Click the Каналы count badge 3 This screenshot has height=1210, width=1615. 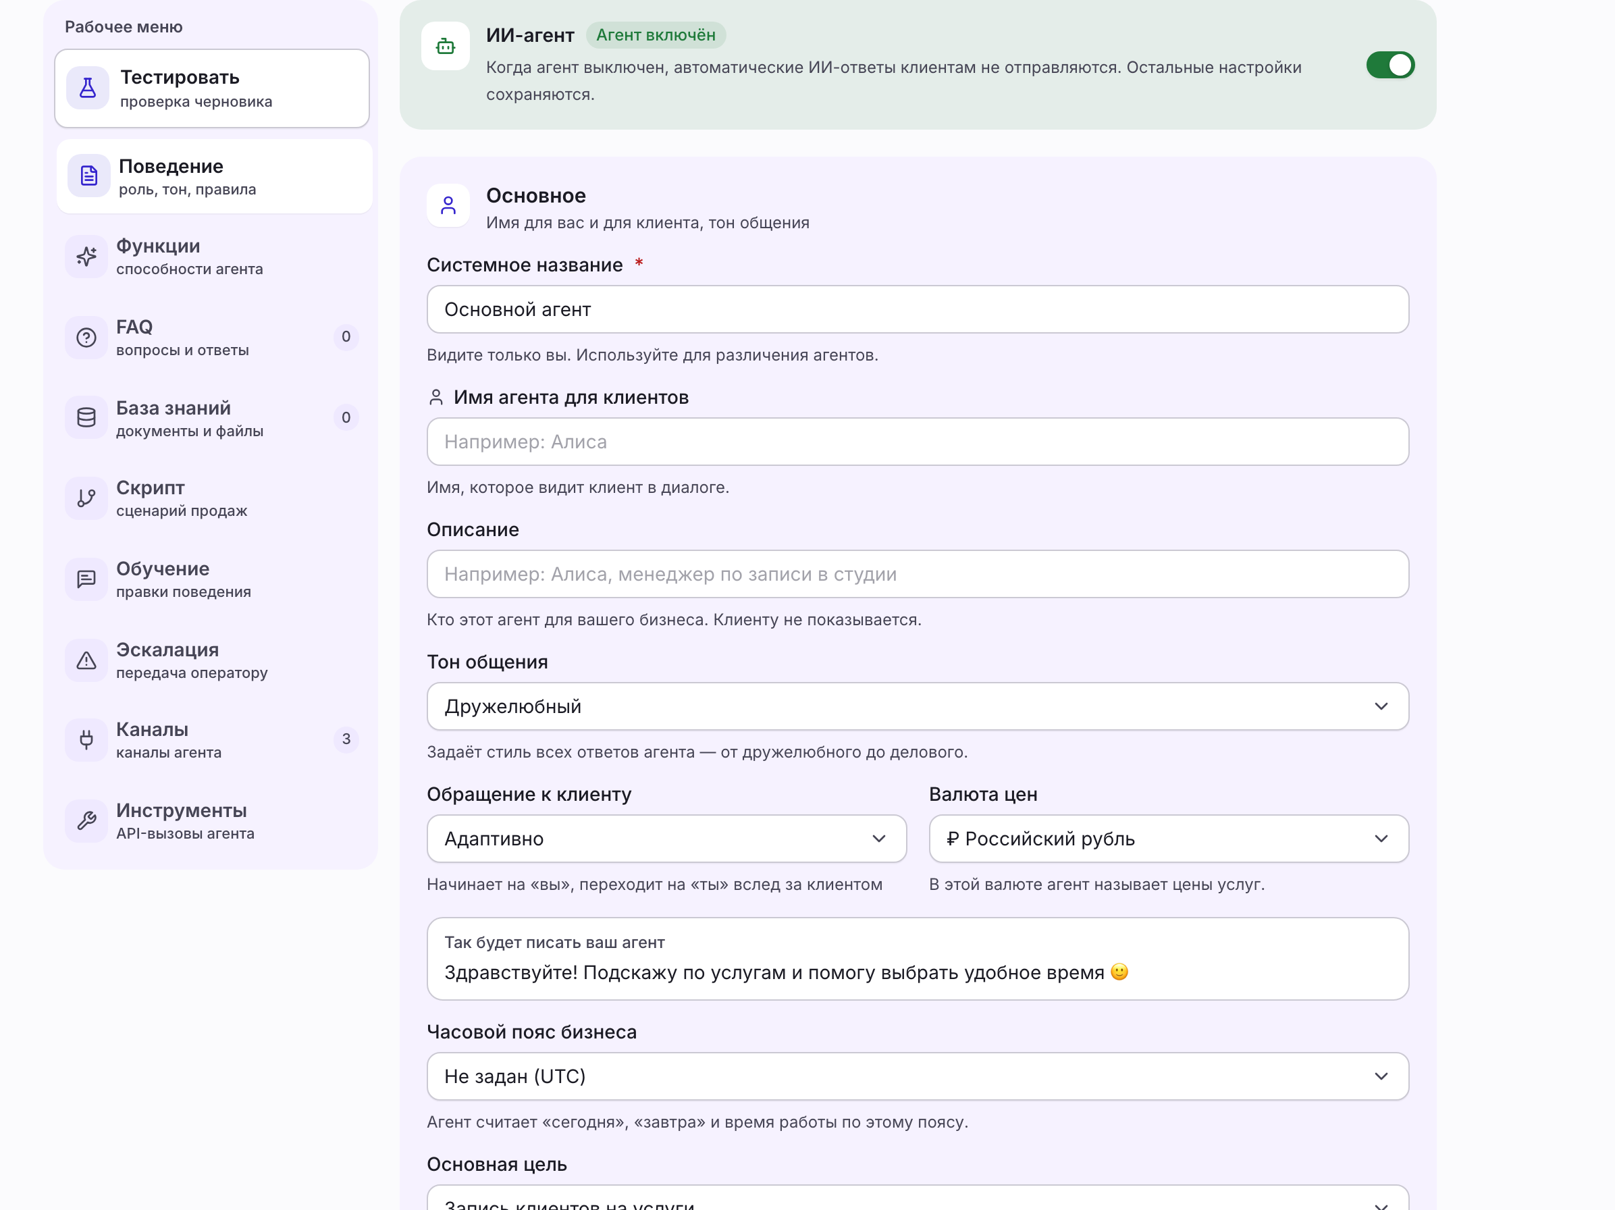click(x=346, y=739)
